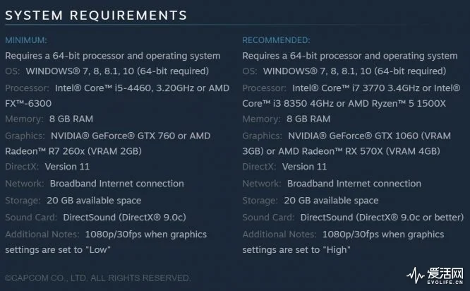Click the recommended Memory 8 GB RAM line

(x=287, y=119)
